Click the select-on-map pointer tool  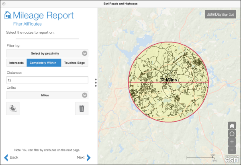tap(13, 108)
